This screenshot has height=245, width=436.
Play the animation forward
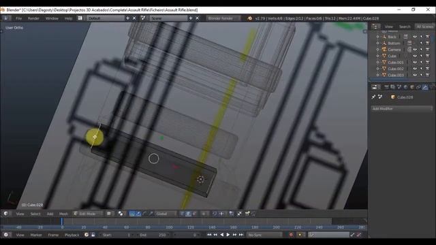228,235
